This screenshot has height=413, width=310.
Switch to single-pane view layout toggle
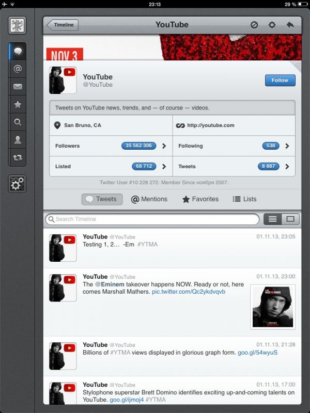[290, 219]
